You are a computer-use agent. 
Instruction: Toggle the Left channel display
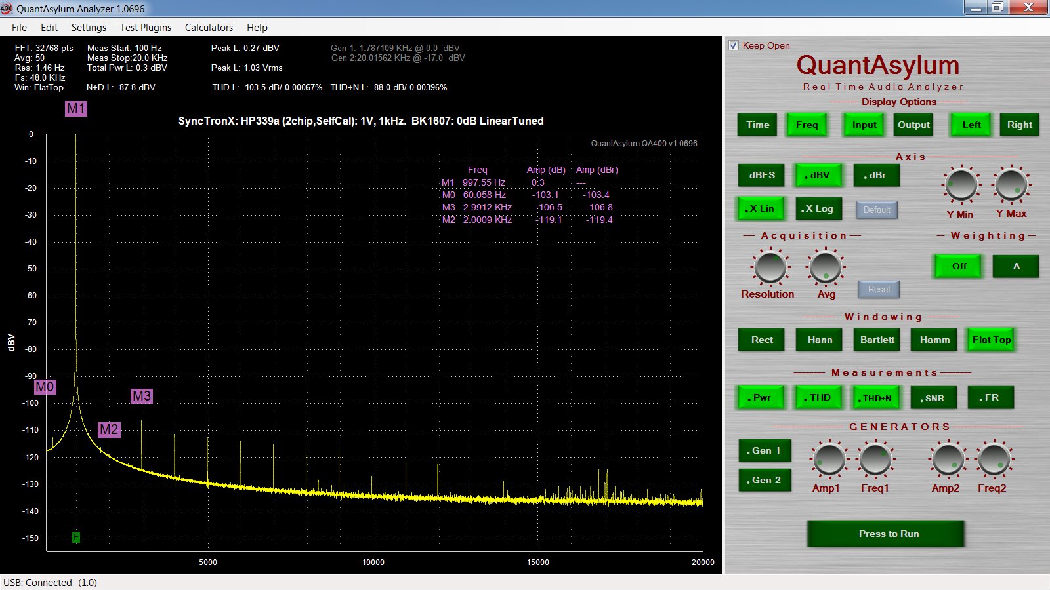(x=971, y=125)
